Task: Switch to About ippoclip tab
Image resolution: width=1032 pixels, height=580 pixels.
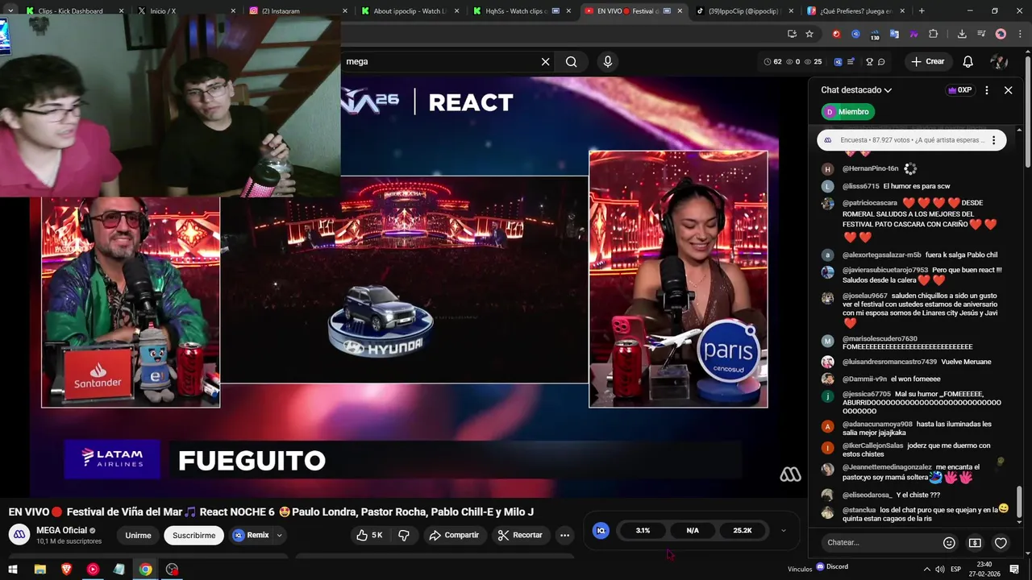Action: pos(410,11)
